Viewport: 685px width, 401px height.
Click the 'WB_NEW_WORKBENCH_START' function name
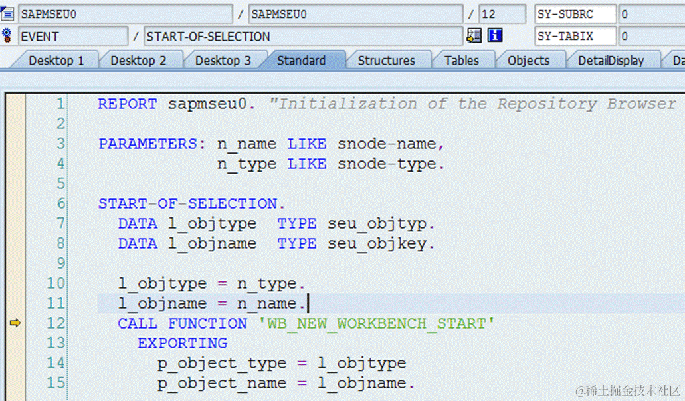click(x=376, y=324)
